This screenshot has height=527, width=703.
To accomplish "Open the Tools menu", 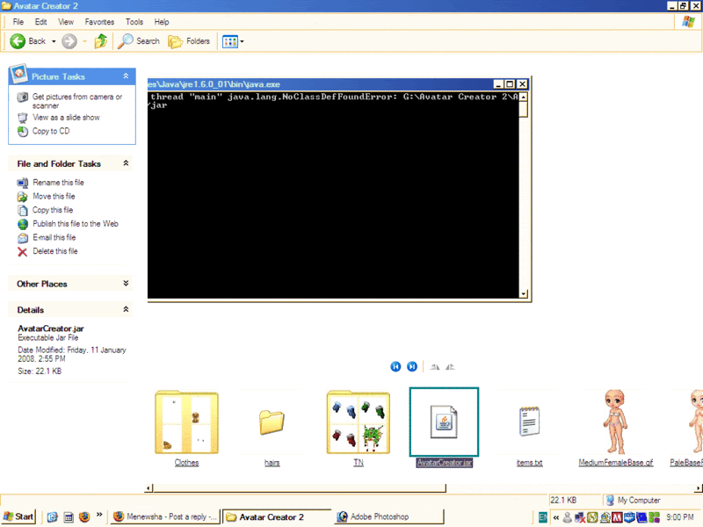I will 134,21.
